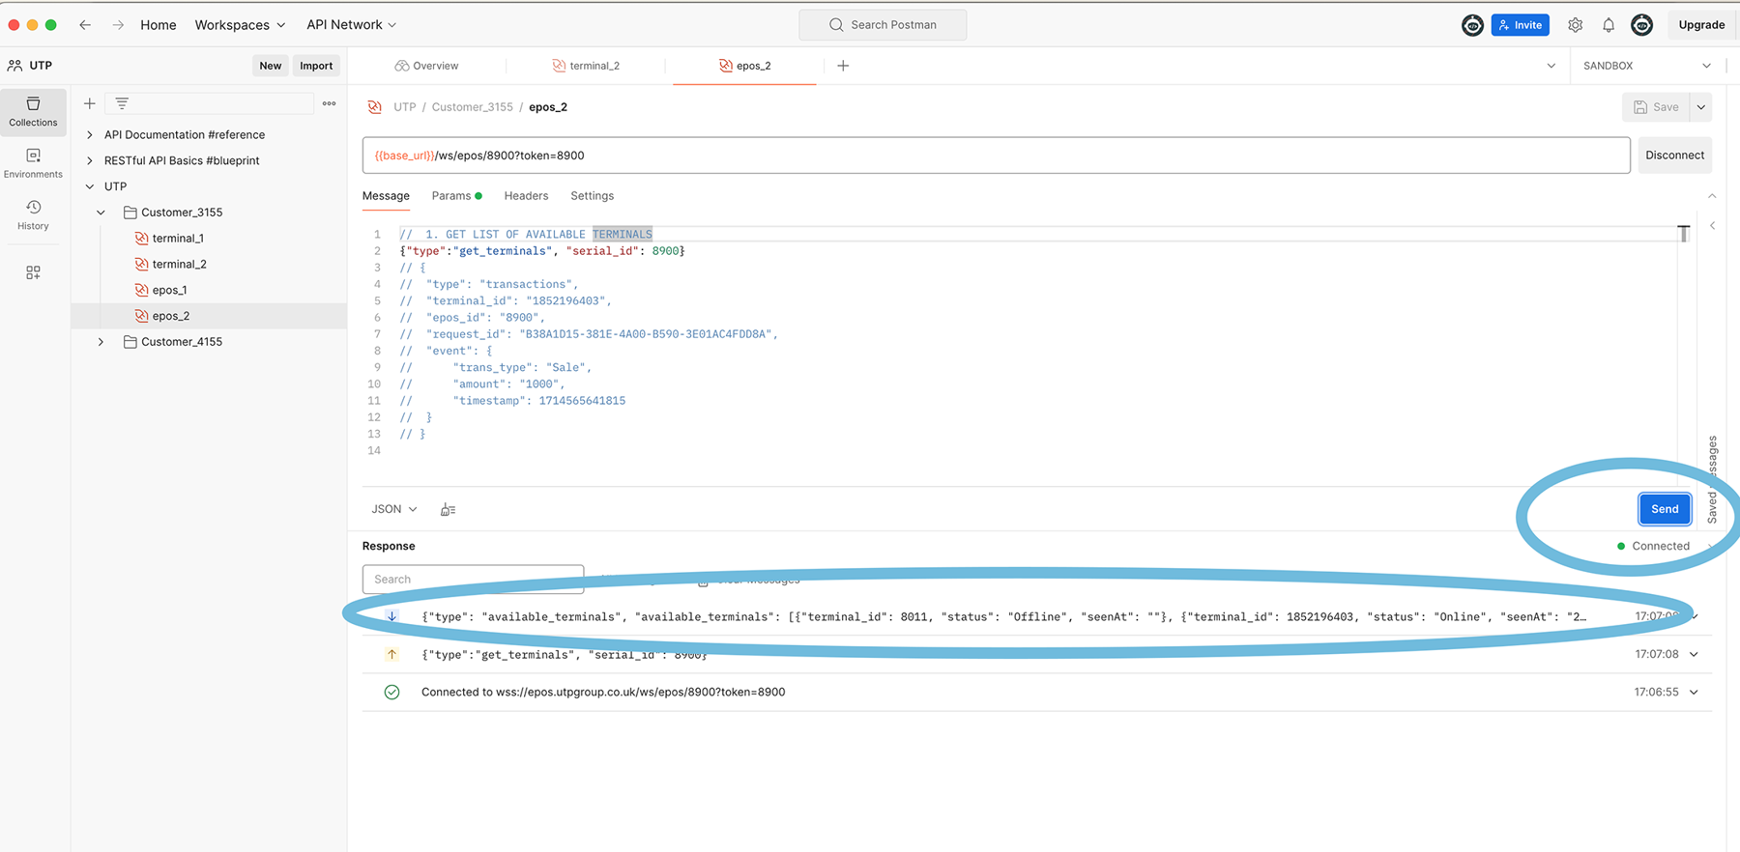
Task: Switch to the terminal_2 tab
Action: click(586, 66)
